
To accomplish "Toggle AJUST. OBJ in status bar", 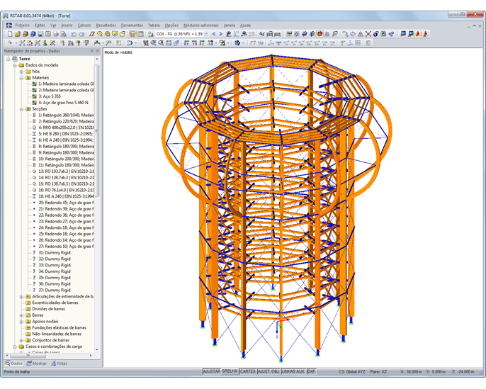I will tap(269, 371).
